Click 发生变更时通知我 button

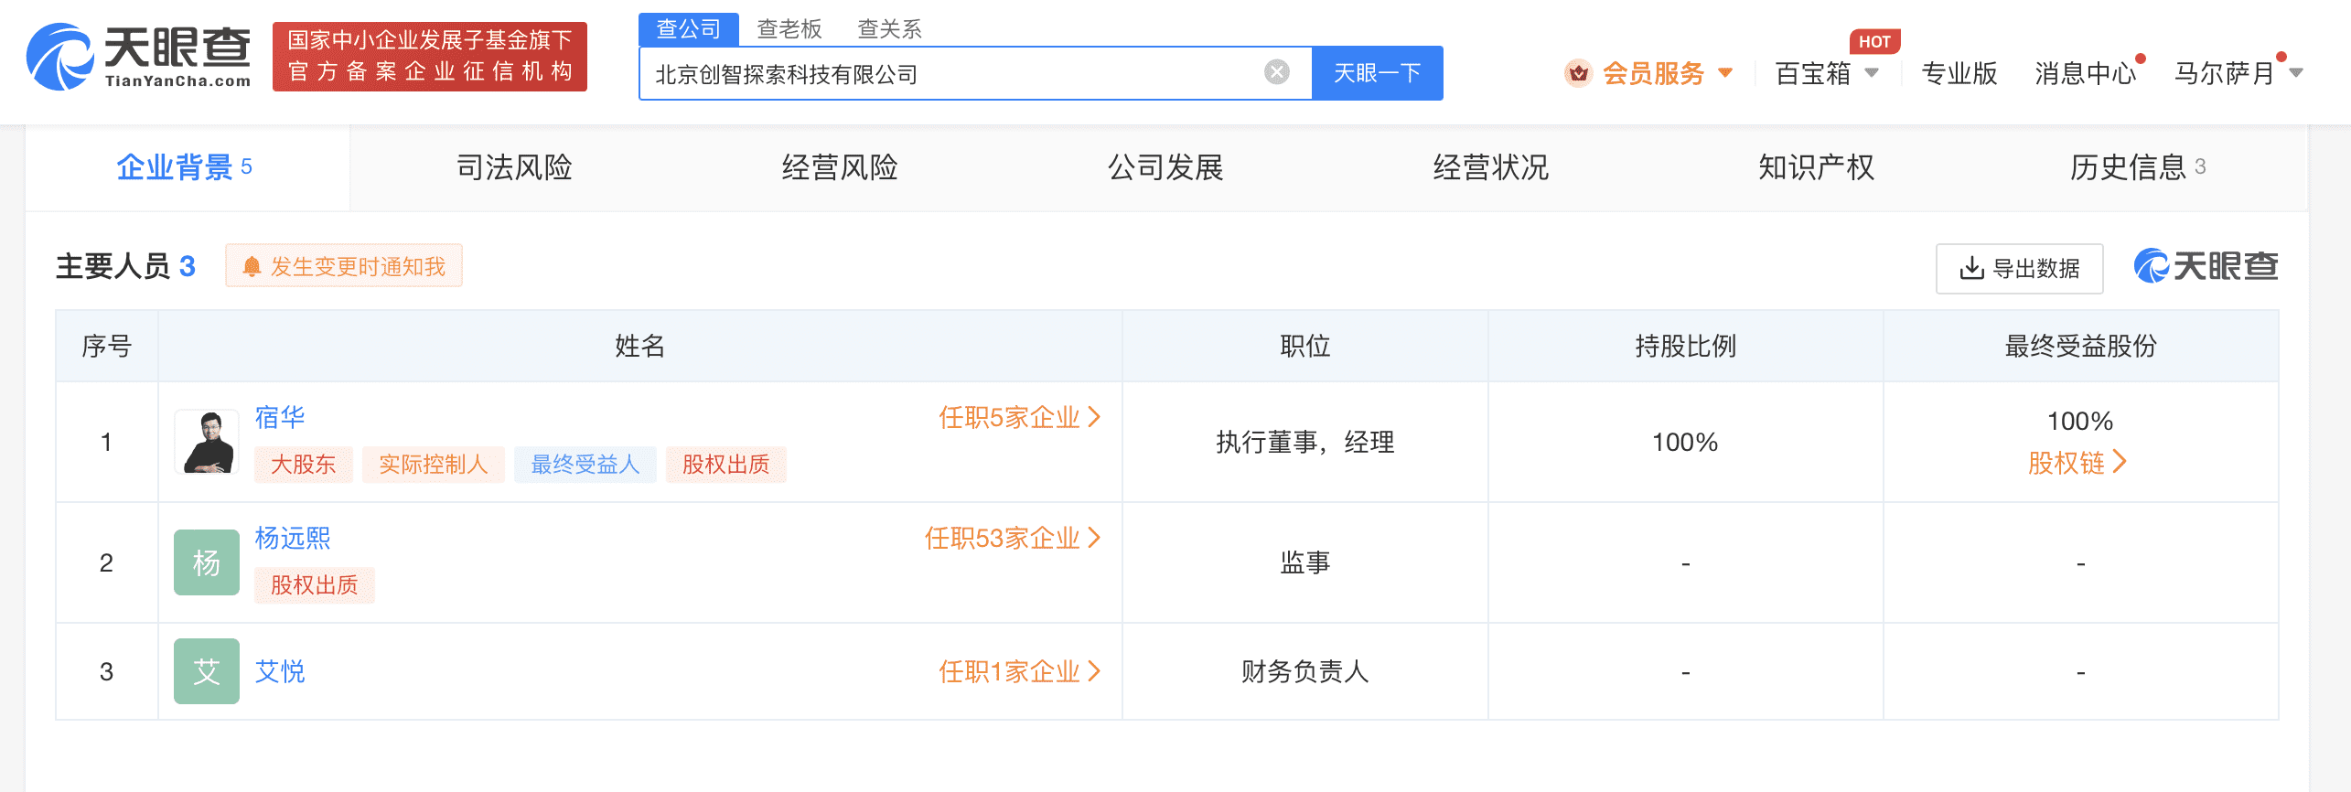click(x=344, y=266)
